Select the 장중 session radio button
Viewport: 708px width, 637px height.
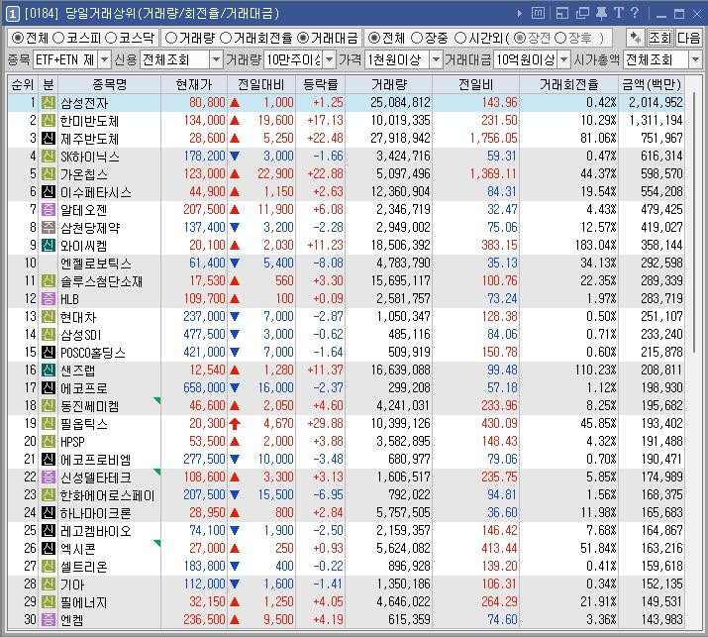[x=417, y=38]
